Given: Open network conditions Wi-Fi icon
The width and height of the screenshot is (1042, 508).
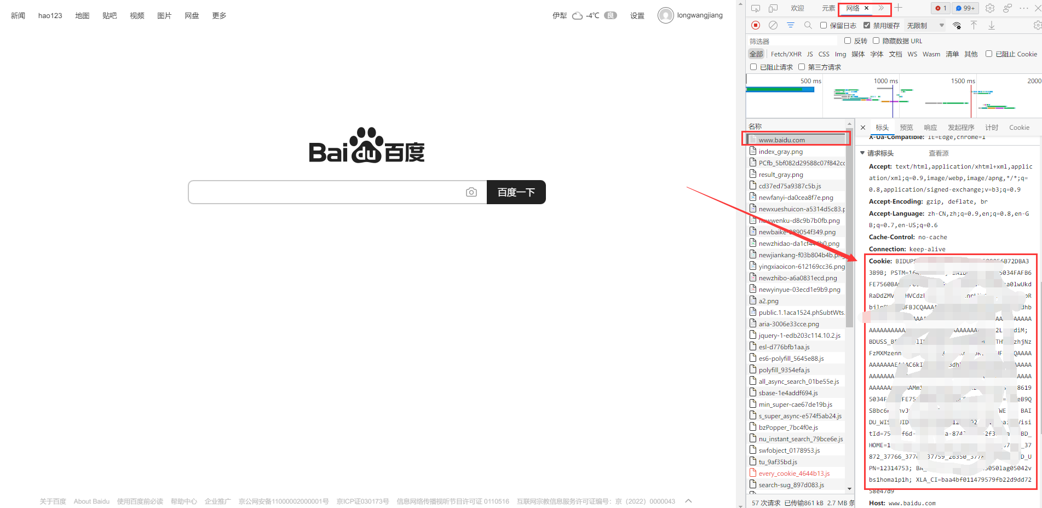Looking at the screenshot, I should pos(957,25).
